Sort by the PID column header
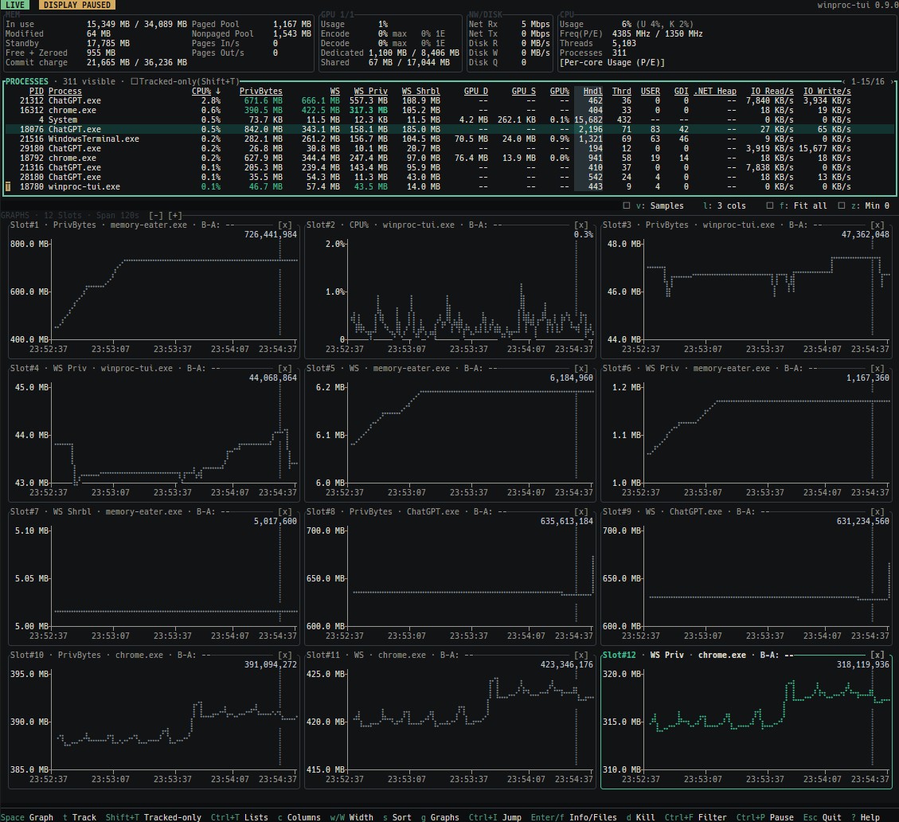This screenshot has height=822, width=899. click(36, 92)
